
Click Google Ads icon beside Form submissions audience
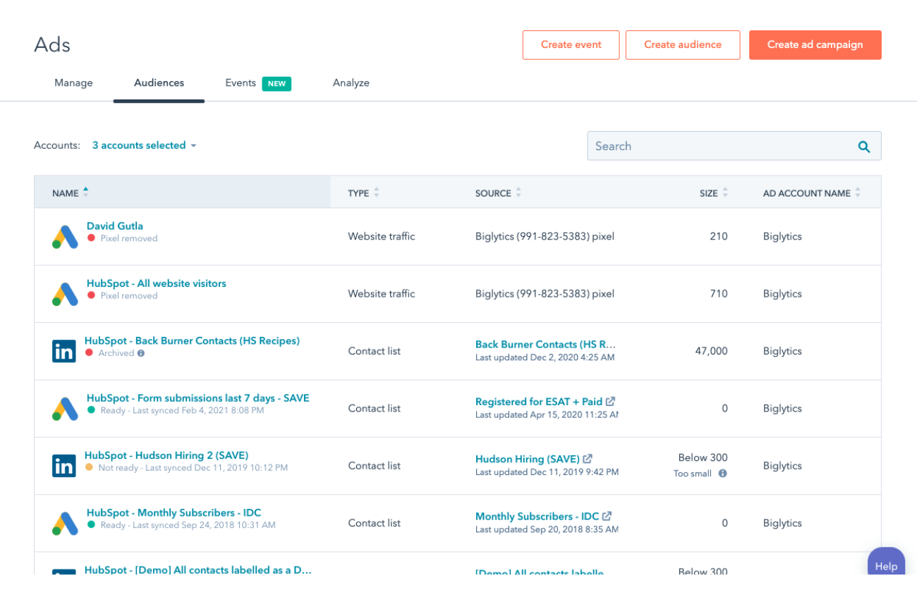(x=65, y=409)
